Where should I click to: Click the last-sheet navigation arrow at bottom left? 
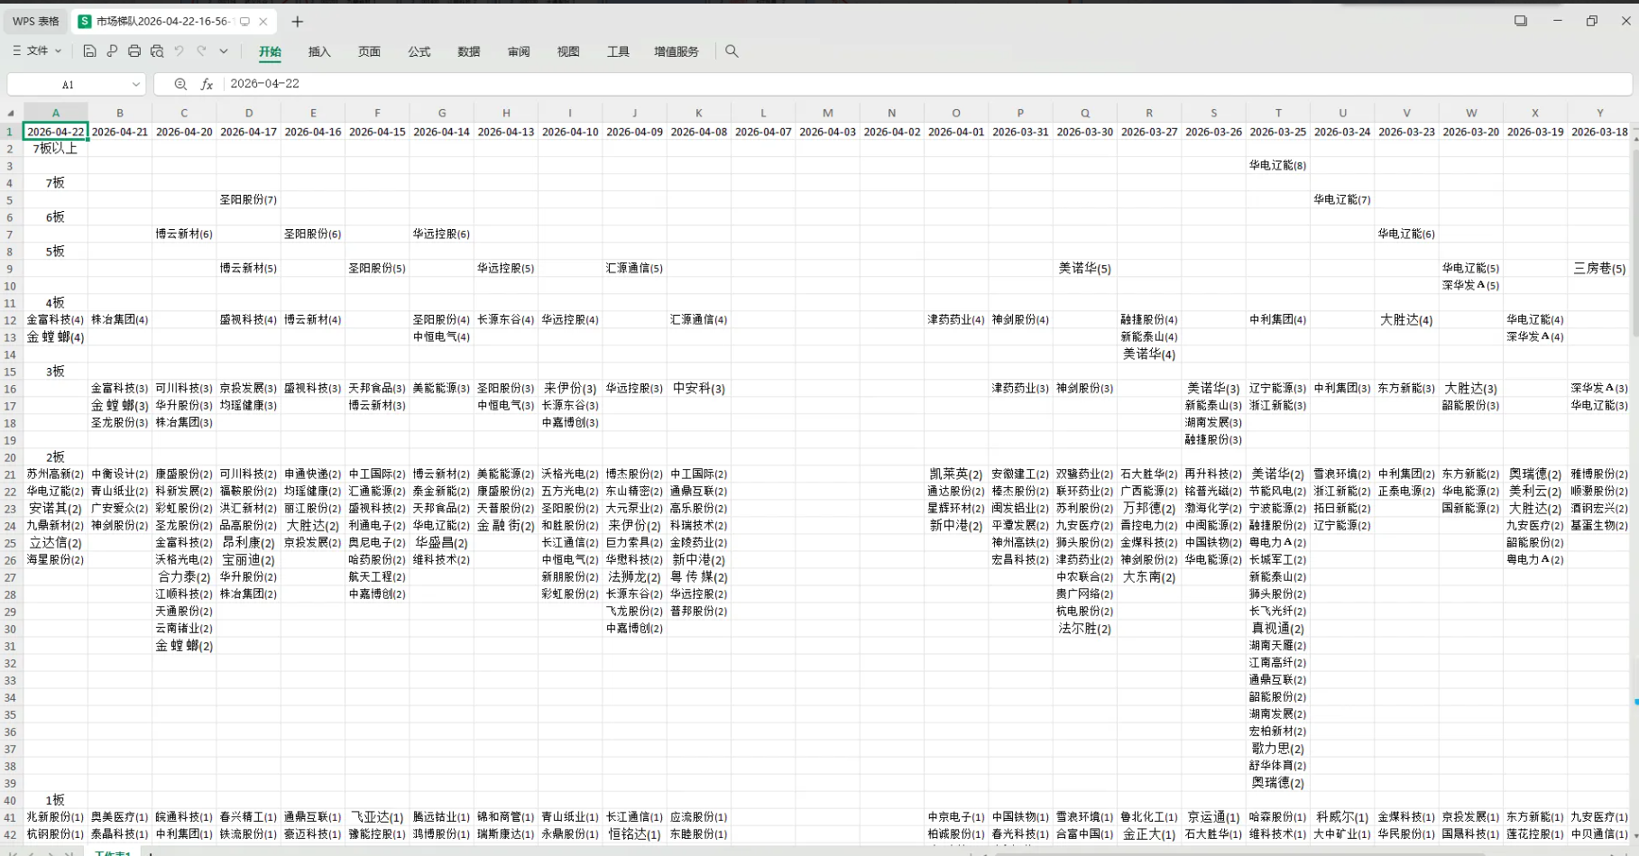pos(70,851)
